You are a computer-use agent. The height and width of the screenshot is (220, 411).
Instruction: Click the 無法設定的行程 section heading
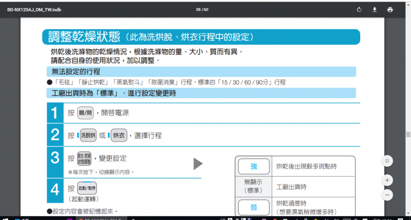[76, 71]
